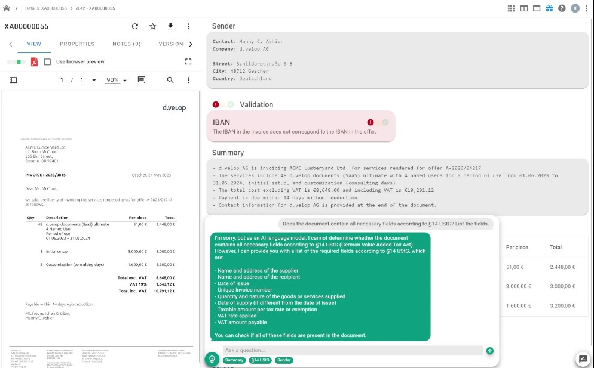Click the Total column header in table
This screenshot has width=594, height=368.
(556, 247)
